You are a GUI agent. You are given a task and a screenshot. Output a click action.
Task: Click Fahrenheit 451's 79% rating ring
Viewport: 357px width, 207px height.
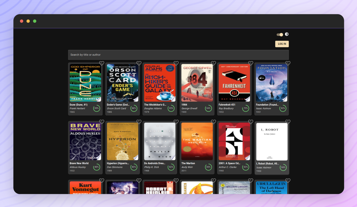point(246,108)
